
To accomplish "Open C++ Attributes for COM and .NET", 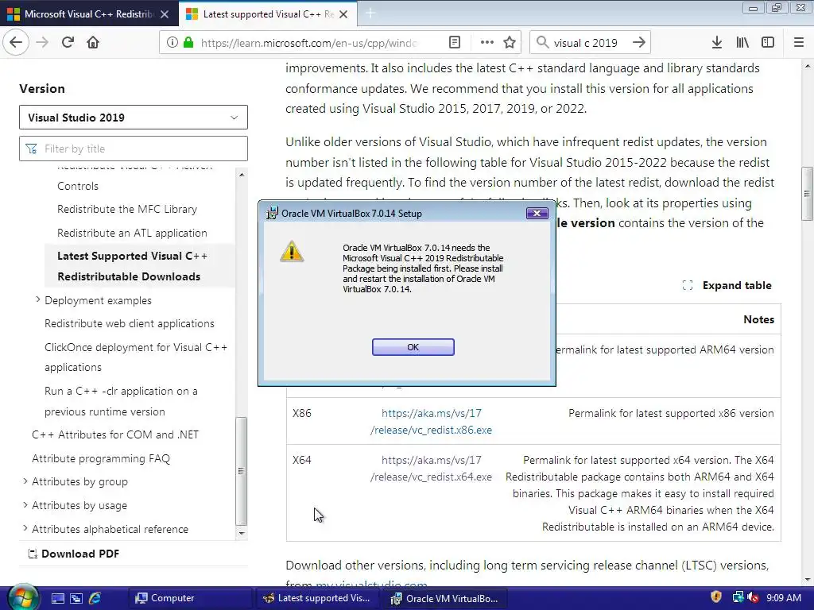I will coord(115,434).
